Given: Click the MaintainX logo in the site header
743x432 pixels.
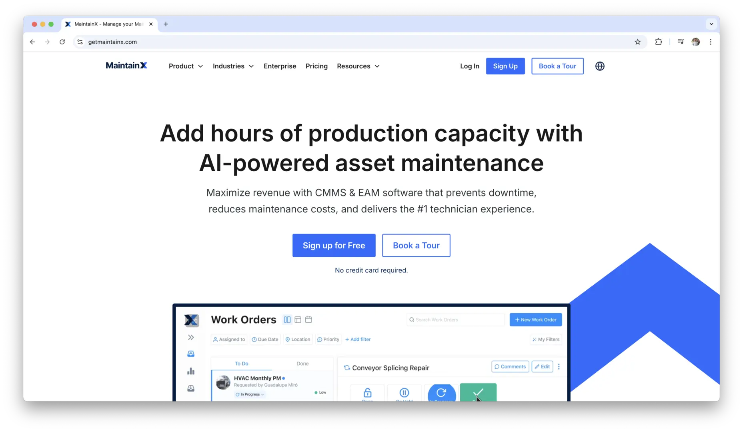Looking at the screenshot, I should tap(126, 66).
